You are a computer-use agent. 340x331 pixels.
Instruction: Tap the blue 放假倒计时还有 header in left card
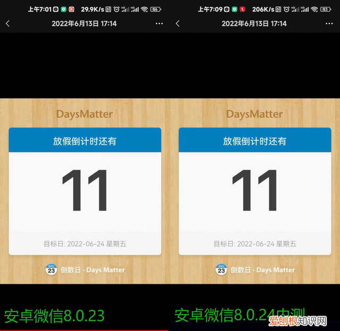click(85, 140)
